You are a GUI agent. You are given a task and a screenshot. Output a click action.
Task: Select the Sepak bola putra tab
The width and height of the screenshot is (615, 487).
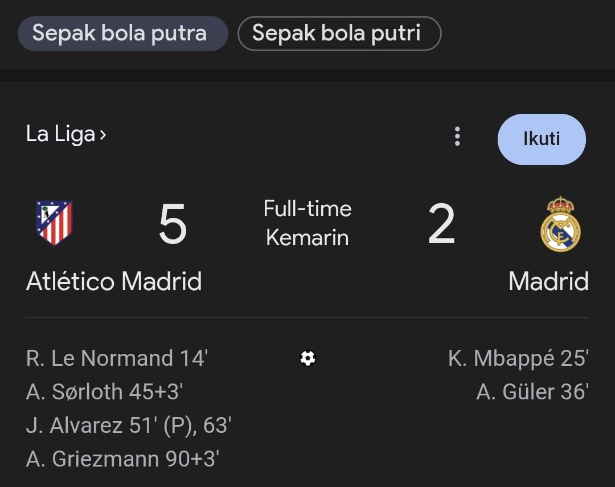(122, 33)
